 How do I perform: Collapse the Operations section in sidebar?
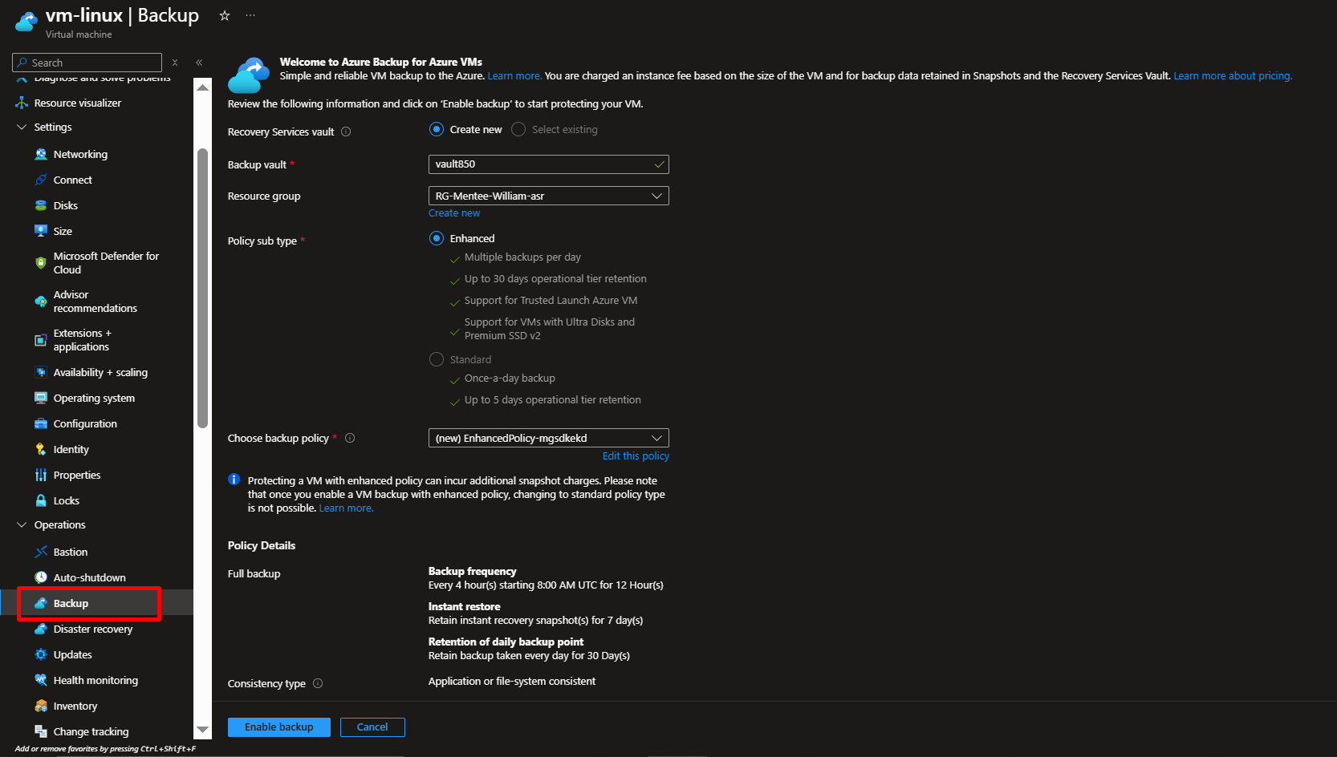tap(22, 524)
